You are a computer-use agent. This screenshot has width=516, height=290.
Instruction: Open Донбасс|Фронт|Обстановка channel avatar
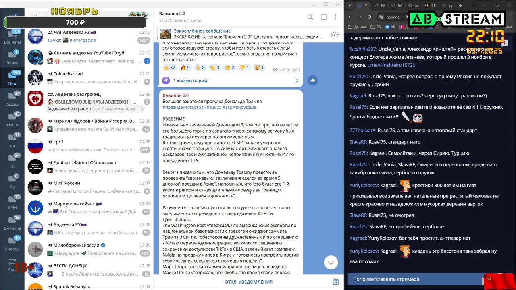click(35, 166)
